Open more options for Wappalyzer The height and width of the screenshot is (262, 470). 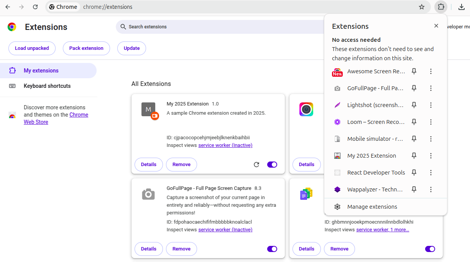[x=431, y=189]
